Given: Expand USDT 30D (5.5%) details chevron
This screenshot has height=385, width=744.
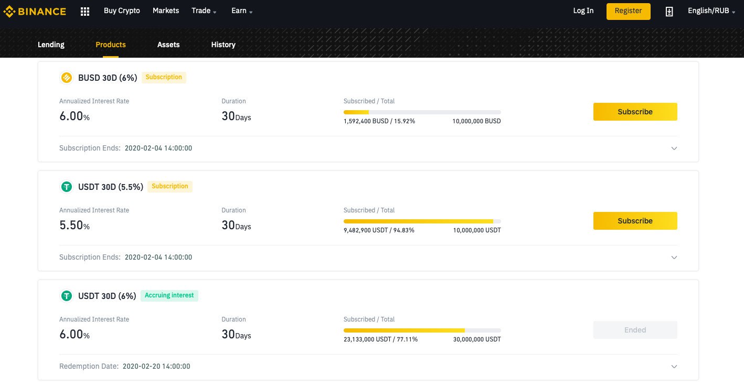Looking at the screenshot, I should 674,258.
